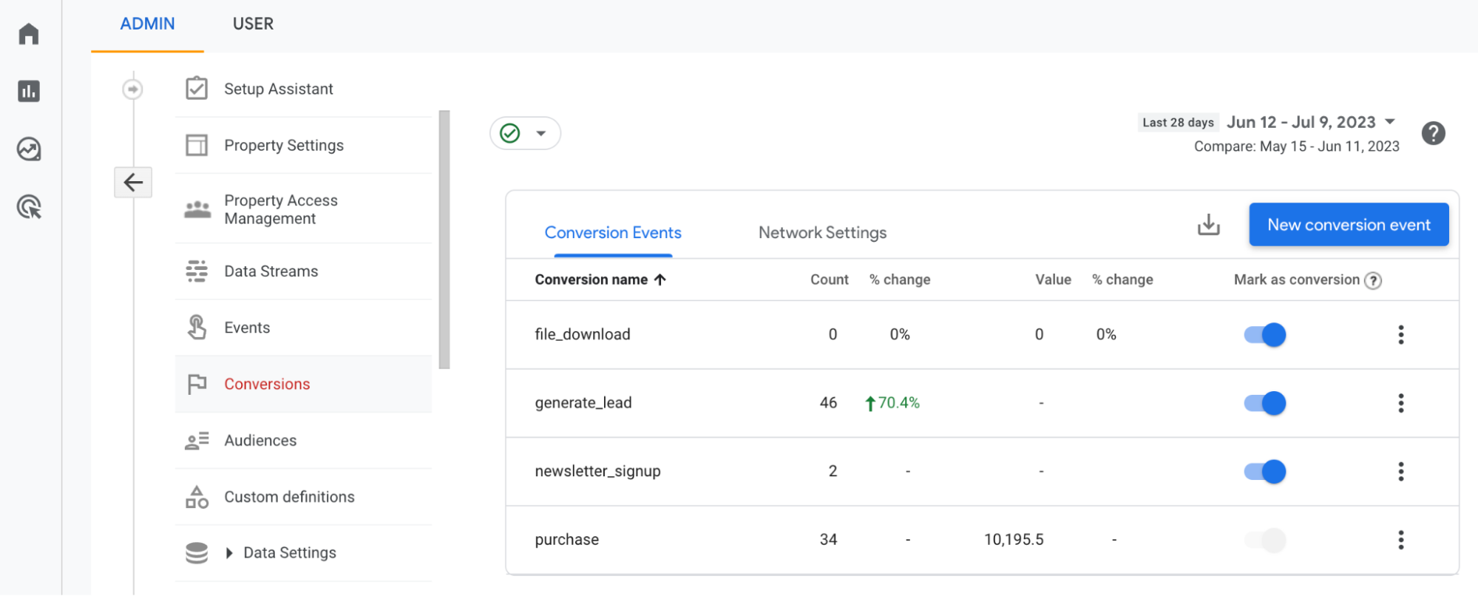Disable file_download conversion toggle
Screen dimensions: 1478x596
[x=1264, y=335]
